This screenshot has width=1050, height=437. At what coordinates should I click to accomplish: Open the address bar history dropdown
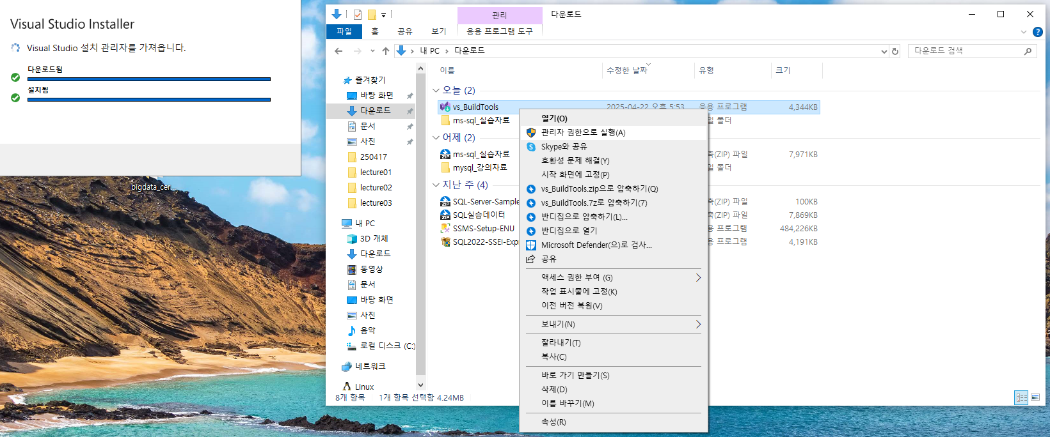[x=884, y=51]
